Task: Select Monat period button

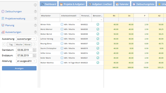Action: 27,44
